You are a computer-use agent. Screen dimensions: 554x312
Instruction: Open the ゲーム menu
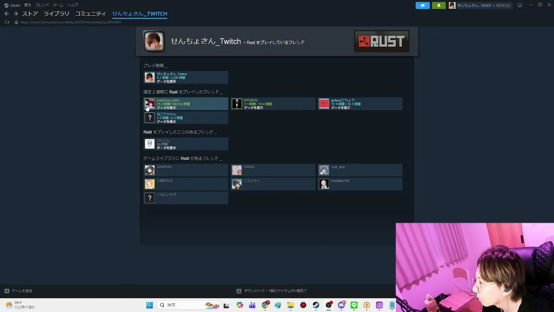(x=58, y=5)
